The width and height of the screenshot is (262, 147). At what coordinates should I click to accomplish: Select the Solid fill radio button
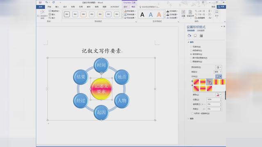pyautogui.click(x=191, y=51)
